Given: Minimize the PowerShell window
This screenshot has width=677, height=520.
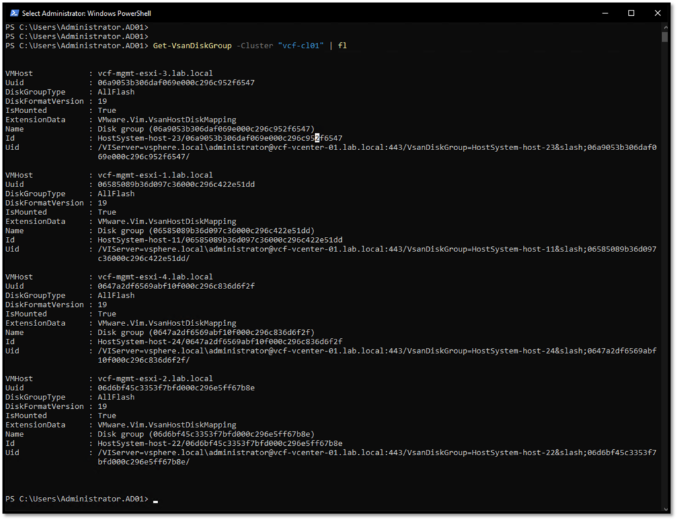Looking at the screenshot, I should pos(604,13).
